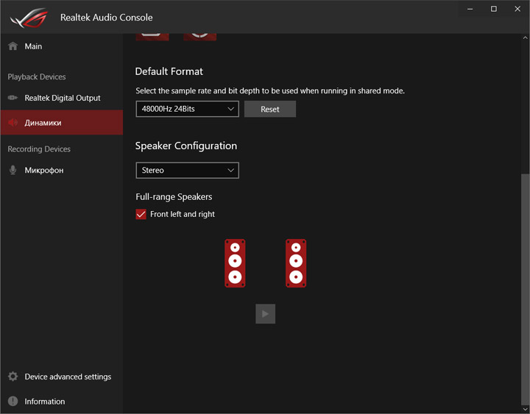Image resolution: width=530 pixels, height=414 pixels.
Task: Click the Device advanced settings gear icon
Action: click(13, 376)
